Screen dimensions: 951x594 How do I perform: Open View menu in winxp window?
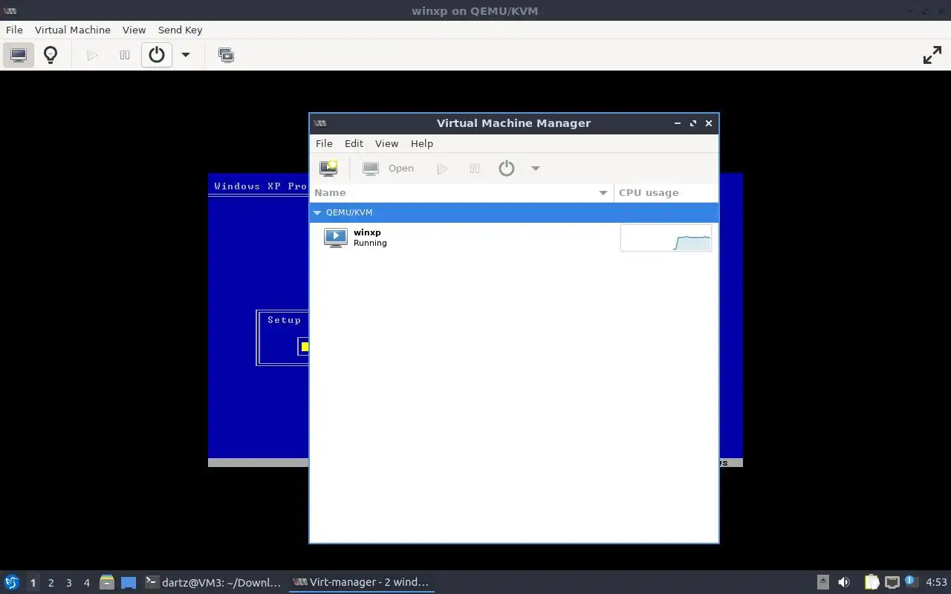tap(134, 30)
